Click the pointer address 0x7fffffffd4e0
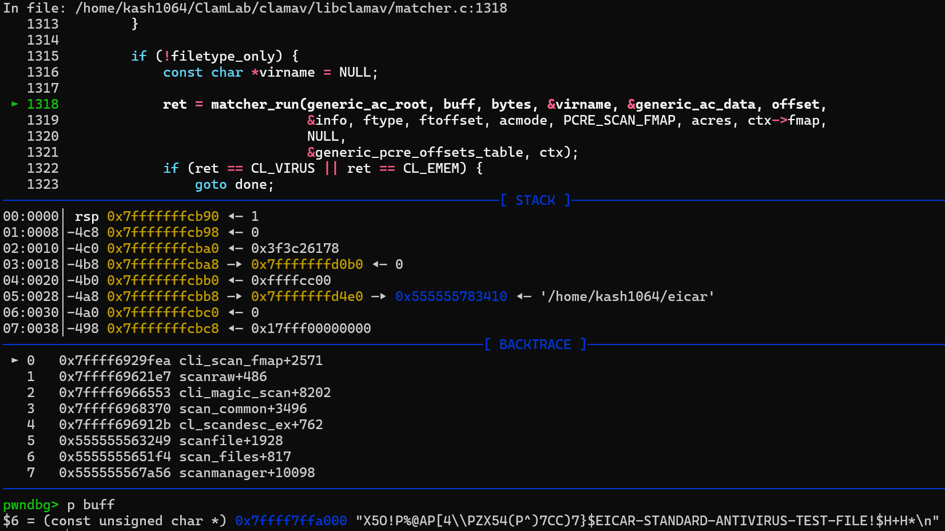Screen dimensions: 945x531 307,296
